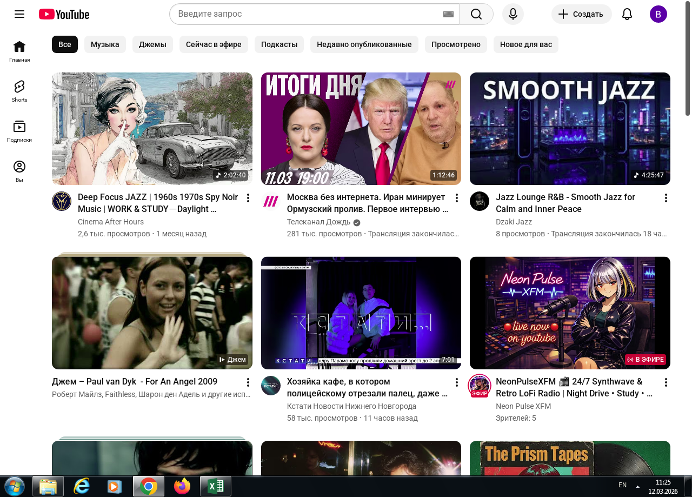Open options for Jazz Lounge R&B video
The image size is (692, 497).
[x=666, y=198]
